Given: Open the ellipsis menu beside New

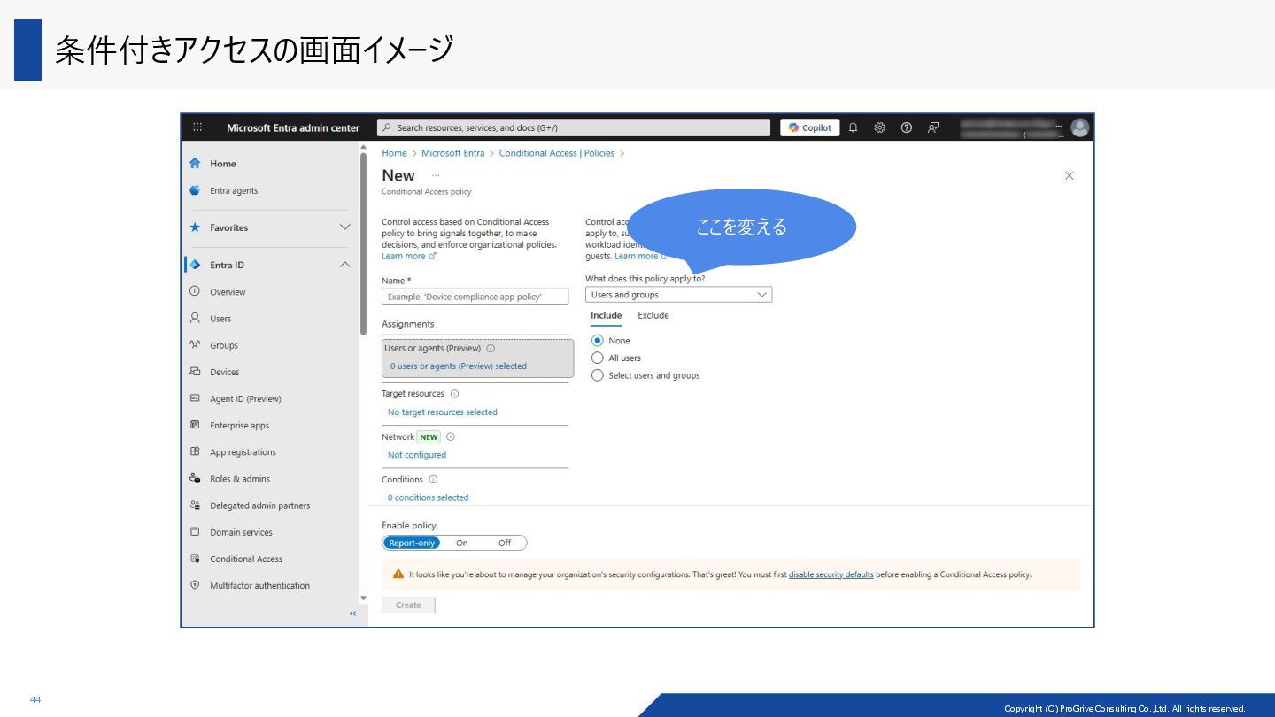Looking at the screenshot, I should pos(435,175).
